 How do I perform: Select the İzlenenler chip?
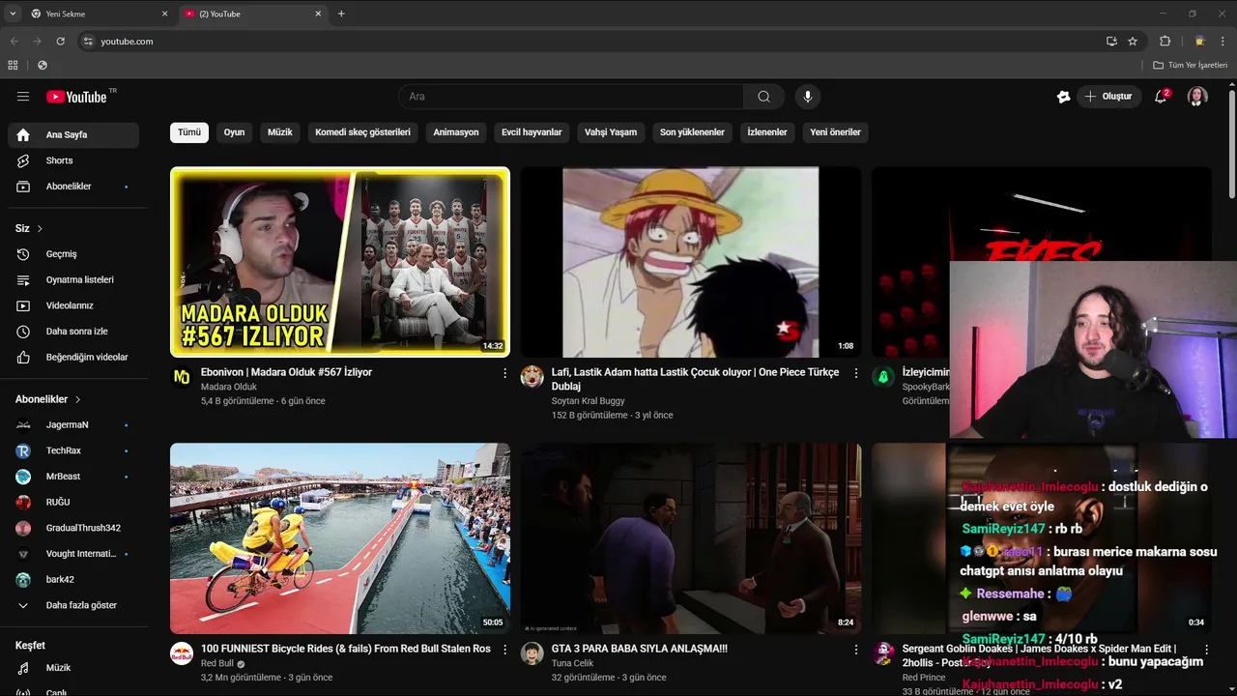pos(767,132)
